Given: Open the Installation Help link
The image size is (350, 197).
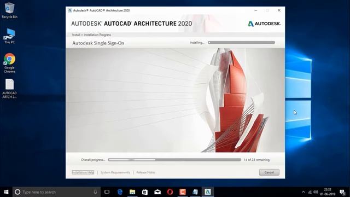Looking at the screenshot, I should [83, 172].
